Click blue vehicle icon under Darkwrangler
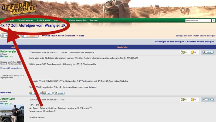The height and width of the screenshot is (122, 216). tap(2, 56)
